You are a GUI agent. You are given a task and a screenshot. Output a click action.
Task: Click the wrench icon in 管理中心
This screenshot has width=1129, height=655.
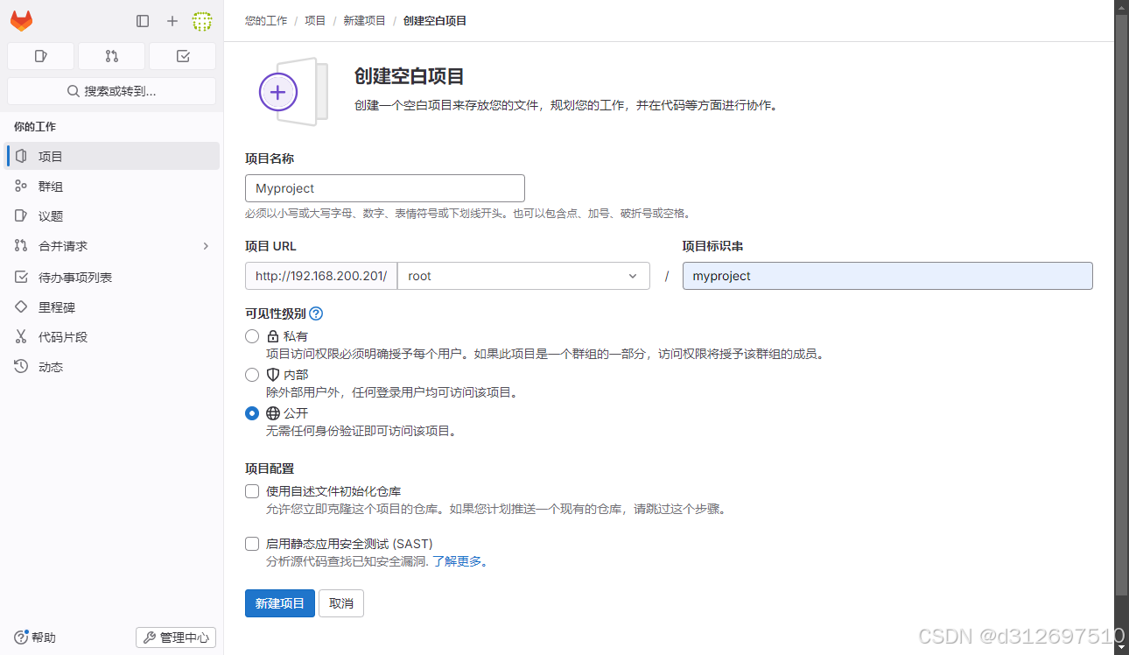tap(149, 637)
